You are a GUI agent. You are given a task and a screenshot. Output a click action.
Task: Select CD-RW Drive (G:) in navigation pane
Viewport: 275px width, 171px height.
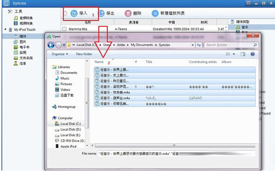tap(70, 140)
